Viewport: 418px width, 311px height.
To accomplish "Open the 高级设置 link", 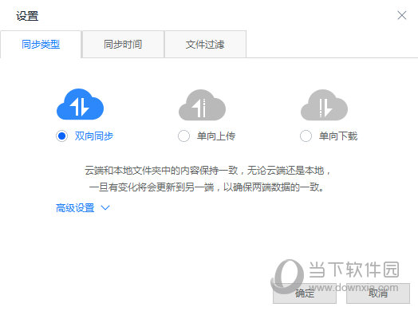I will tap(75, 208).
